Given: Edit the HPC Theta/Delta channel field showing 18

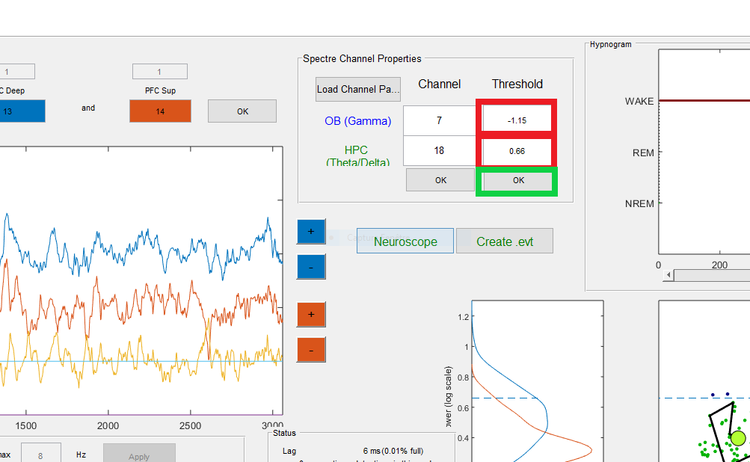Looking at the screenshot, I should pyautogui.click(x=439, y=152).
